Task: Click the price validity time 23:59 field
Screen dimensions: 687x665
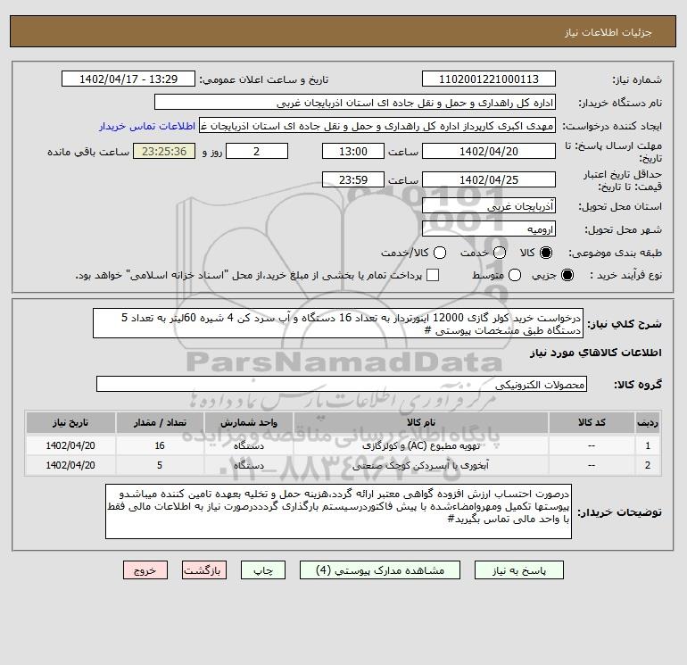Action: 353,179
